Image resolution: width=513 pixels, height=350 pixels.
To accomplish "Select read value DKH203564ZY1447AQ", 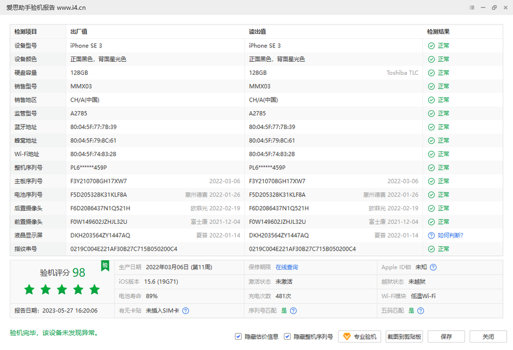I will 279,235.
